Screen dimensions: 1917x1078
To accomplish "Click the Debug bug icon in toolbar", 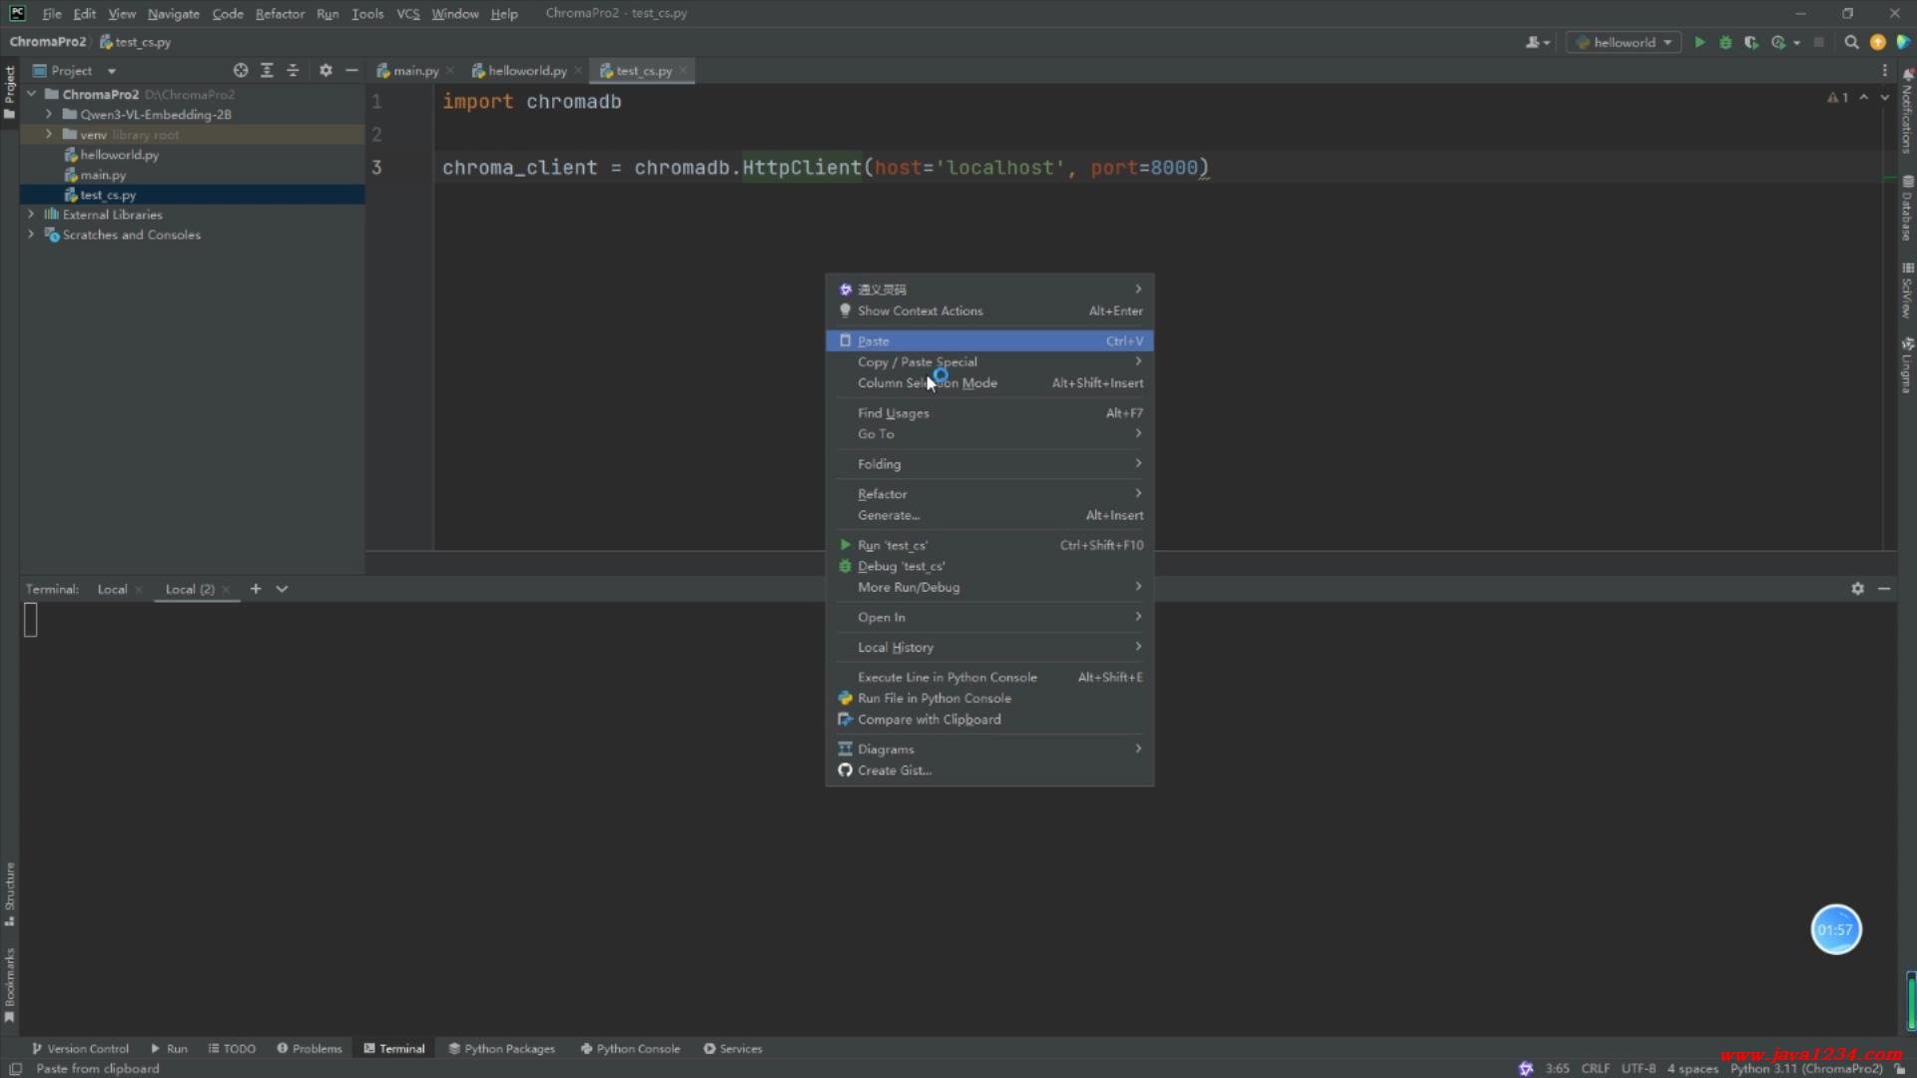I will point(1725,42).
